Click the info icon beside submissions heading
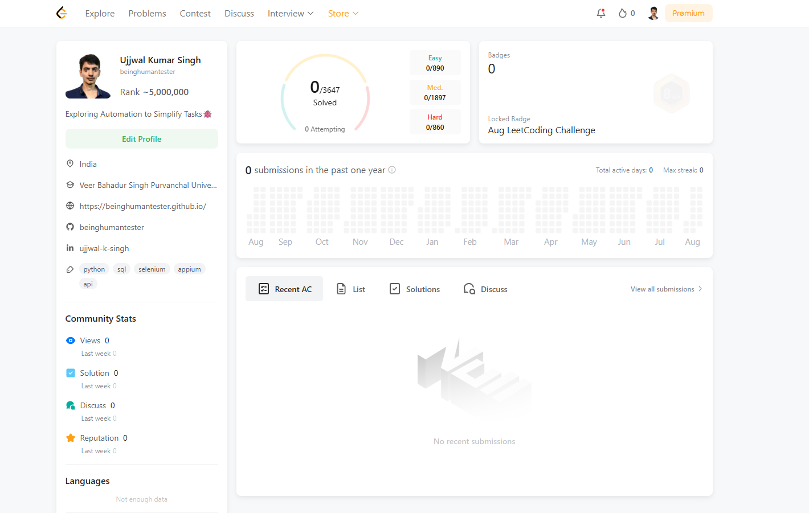 point(392,170)
